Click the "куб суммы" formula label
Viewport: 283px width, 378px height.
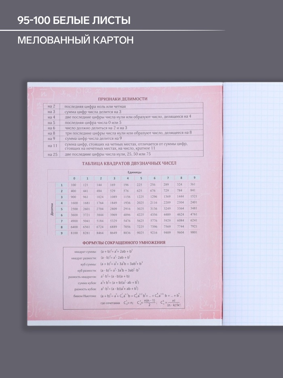(87, 264)
